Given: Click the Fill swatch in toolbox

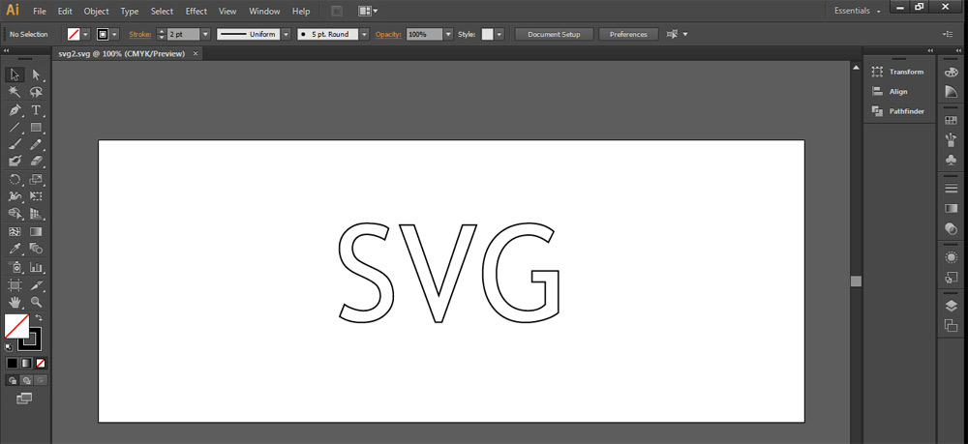Looking at the screenshot, I should click(16, 326).
